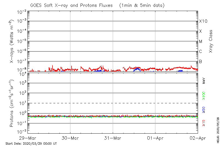The height and width of the screenshot is (146, 220).
Task: Click the C class label on right axis
Action: [x=201, y=52]
